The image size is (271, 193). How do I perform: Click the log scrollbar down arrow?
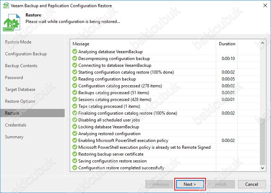pos(262,168)
